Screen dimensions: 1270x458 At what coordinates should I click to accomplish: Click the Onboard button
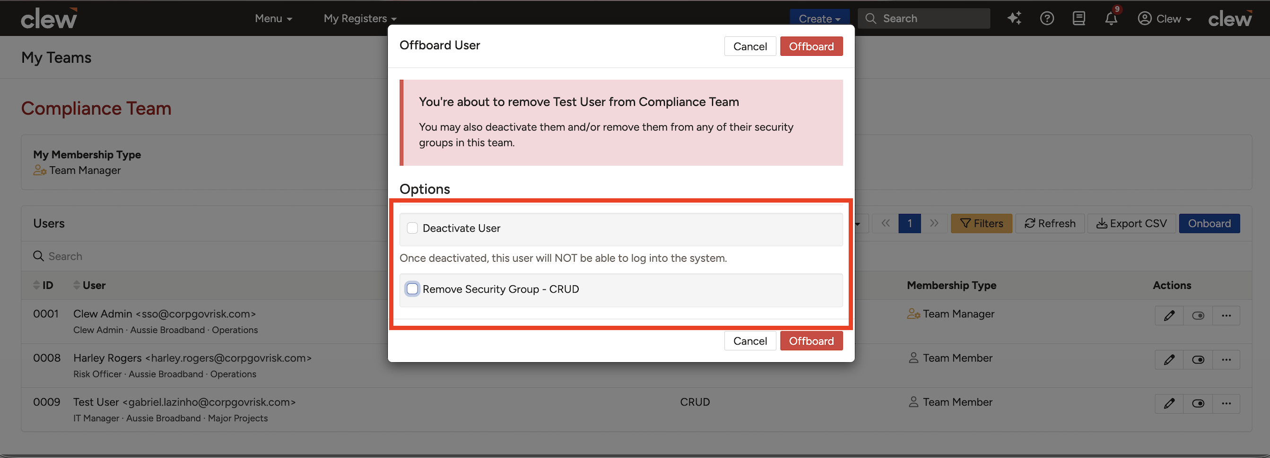click(1209, 224)
